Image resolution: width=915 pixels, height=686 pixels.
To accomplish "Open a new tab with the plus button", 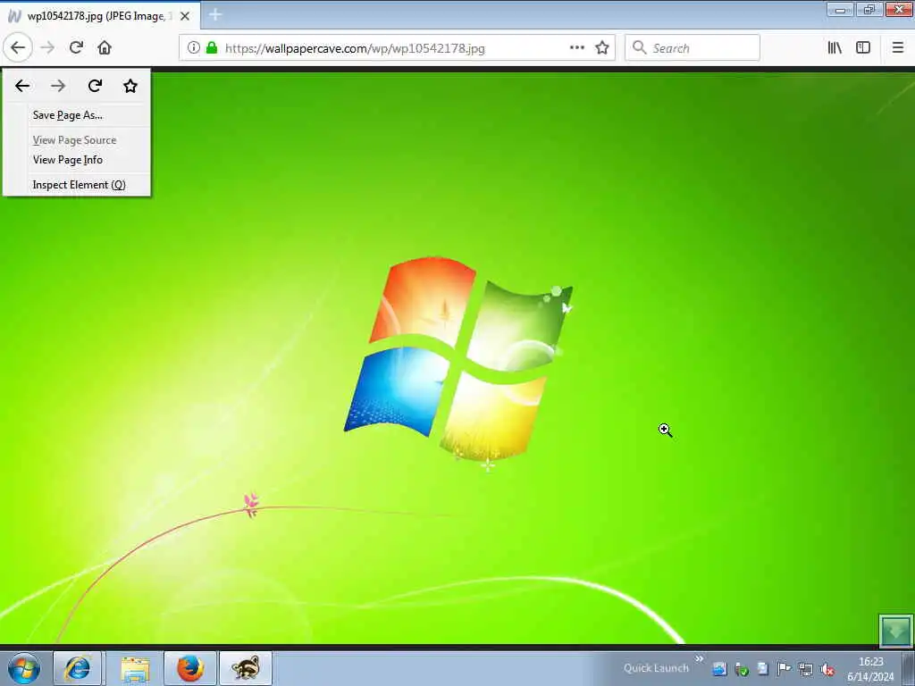I will pyautogui.click(x=214, y=15).
